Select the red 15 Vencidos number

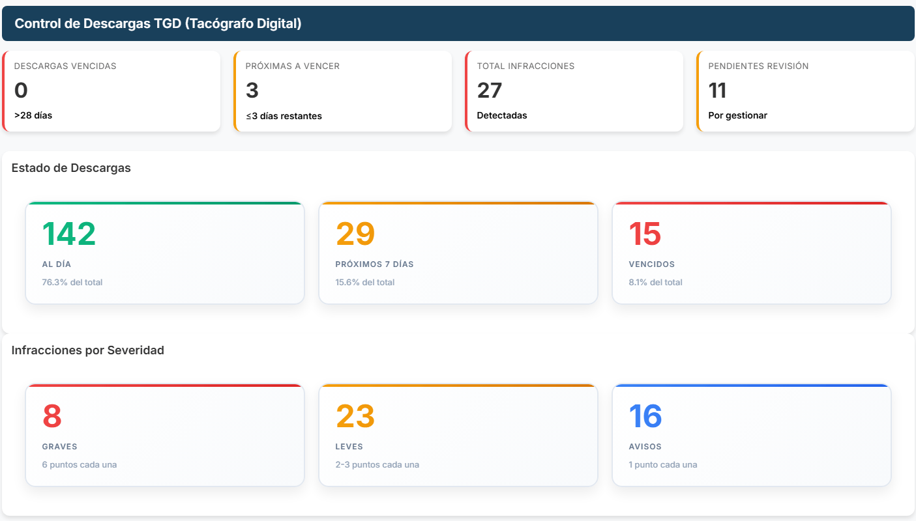tap(645, 234)
